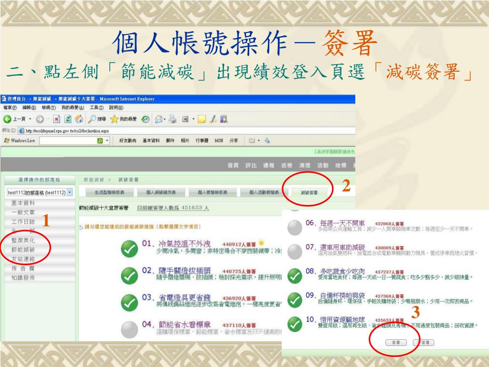Expand the Mail button dropdown arrow
The image size is (489, 367).
[165, 119]
